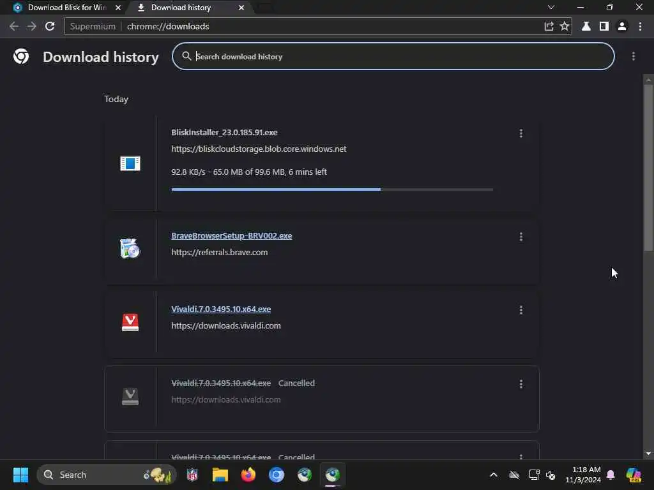The width and height of the screenshot is (654, 490).
Task: Click the Brave installer file icon
Action: tap(130, 248)
